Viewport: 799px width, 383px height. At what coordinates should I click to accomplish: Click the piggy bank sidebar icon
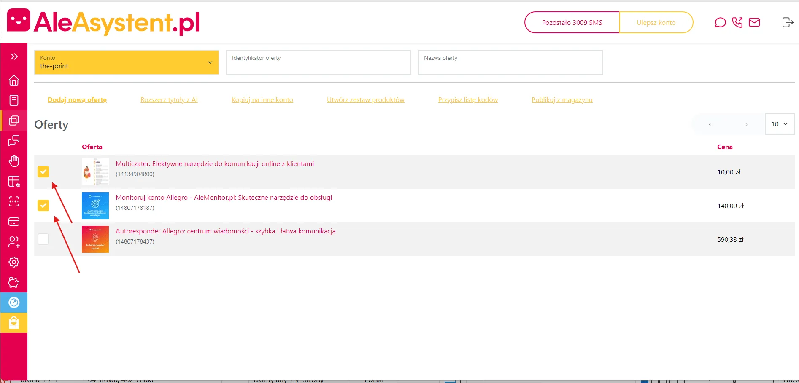(14, 282)
